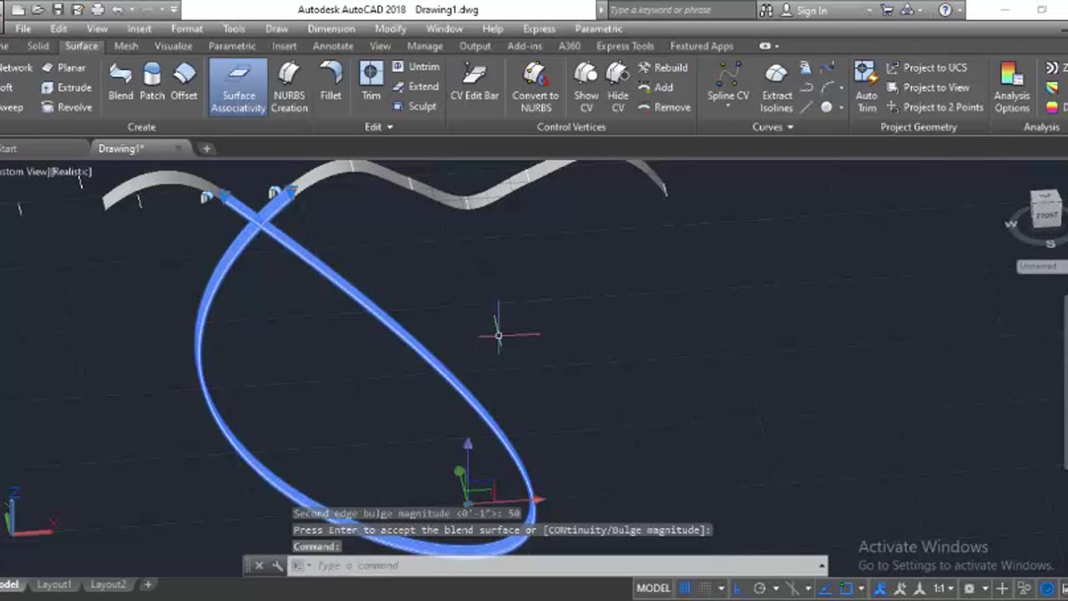Screen dimensions: 1068x601
Task: Toggle grid display in status bar
Action: pos(685,588)
